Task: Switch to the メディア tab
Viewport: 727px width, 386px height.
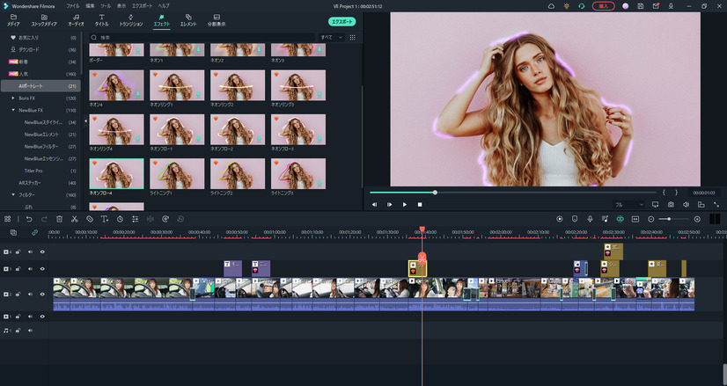Action: pos(13,20)
